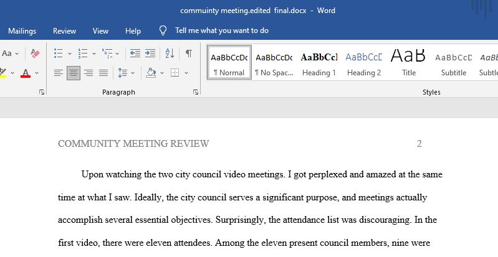Open the multilevel list dropdown arrow
The height and width of the screenshot is (257, 498).
(117, 54)
